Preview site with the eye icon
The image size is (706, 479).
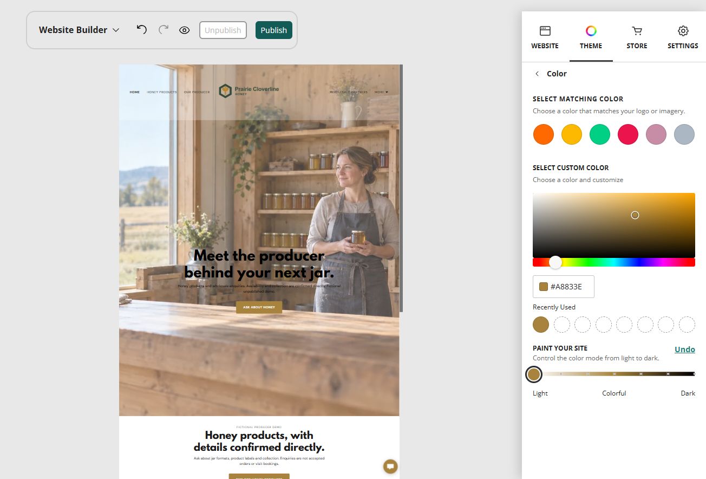pos(185,30)
